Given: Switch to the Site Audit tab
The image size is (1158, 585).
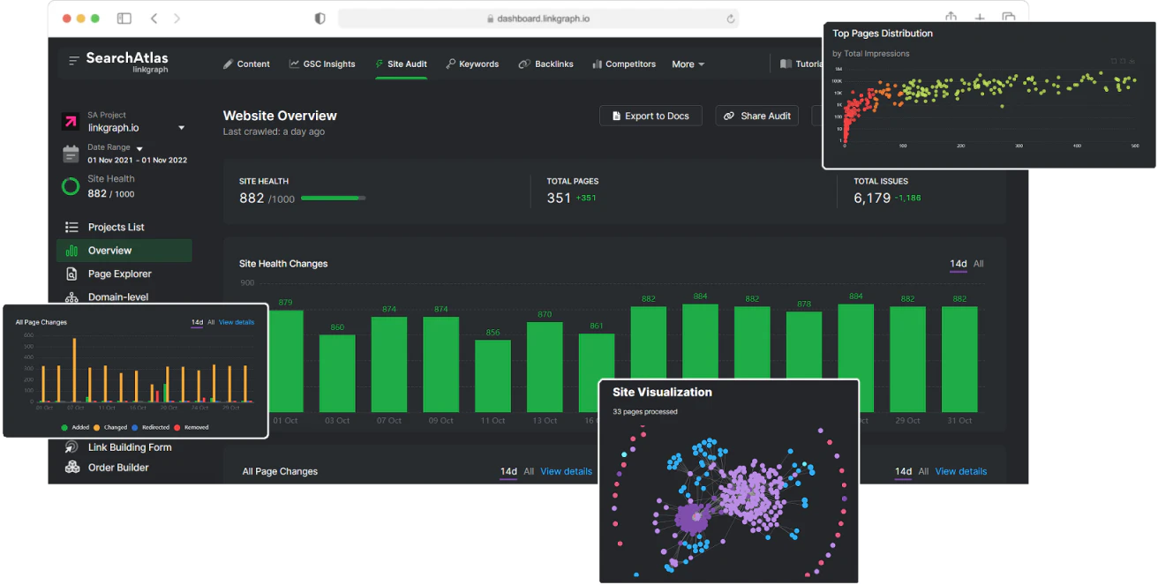Looking at the screenshot, I should pos(402,64).
